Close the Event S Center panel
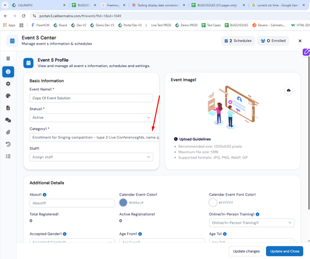Viewport: 310px width, 259px height. tap(300, 41)
